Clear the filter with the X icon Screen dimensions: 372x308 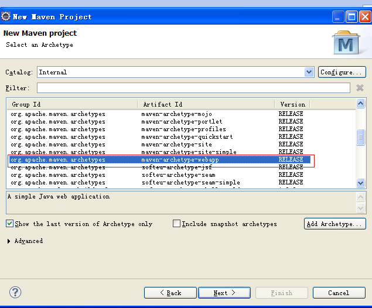[360, 88]
